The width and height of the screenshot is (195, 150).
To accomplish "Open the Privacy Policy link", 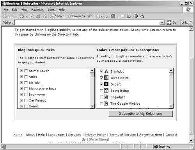I will coord(95,135).
